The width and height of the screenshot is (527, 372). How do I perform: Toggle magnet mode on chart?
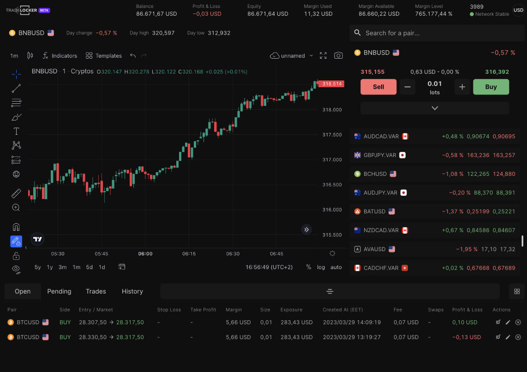[16, 227]
